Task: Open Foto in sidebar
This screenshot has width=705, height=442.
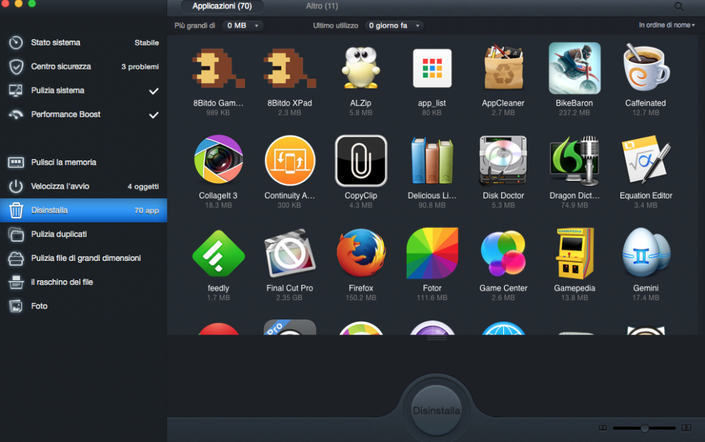Action: coord(83,306)
